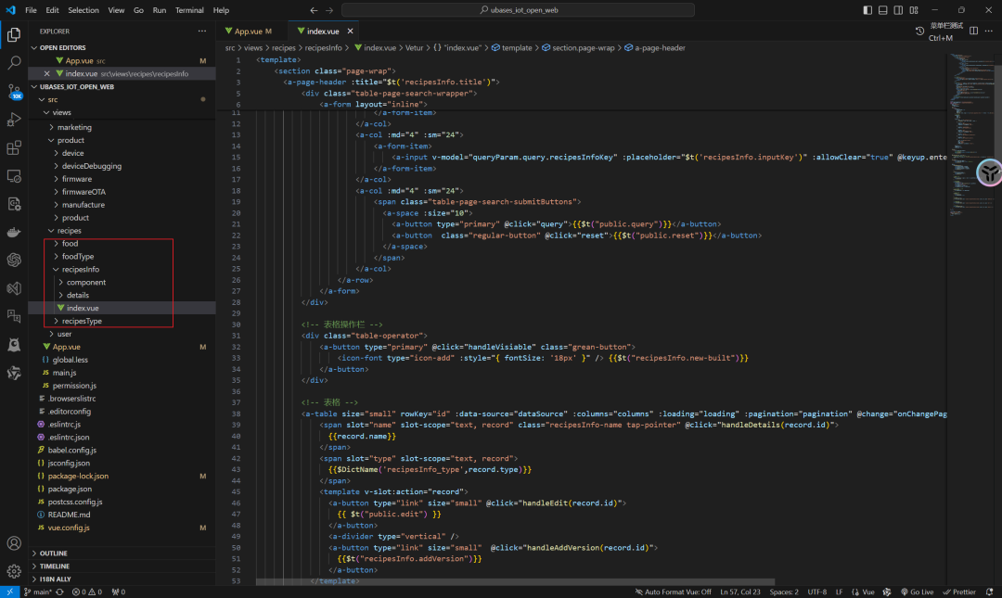
Task: Expand the foodType folder
Action: click(x=78, y=256)
